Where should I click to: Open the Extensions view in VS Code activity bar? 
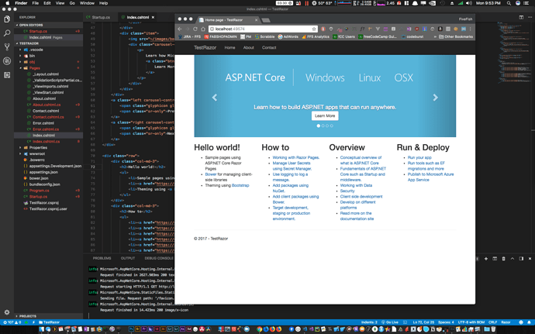pyautogui.click(x=7, y=75)
